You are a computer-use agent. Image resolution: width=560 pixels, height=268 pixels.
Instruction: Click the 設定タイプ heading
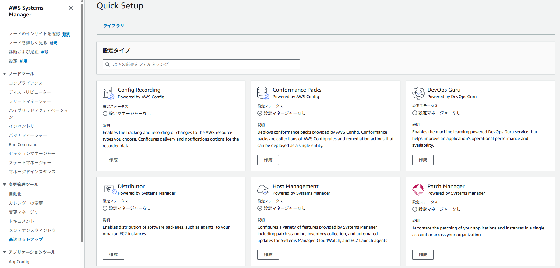tap(116, 50)
